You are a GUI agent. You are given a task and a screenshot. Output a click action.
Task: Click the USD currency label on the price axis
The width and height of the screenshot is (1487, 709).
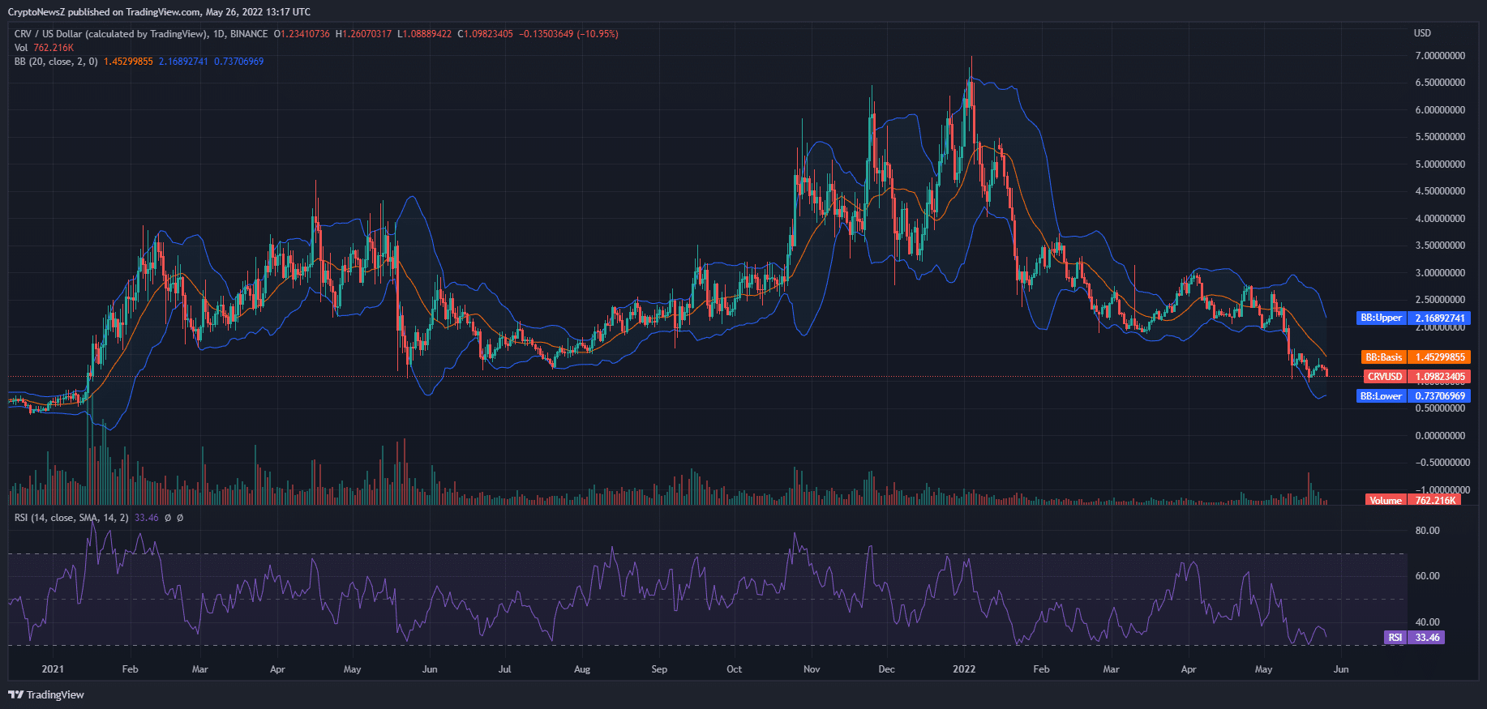(x=1422, y=33)
